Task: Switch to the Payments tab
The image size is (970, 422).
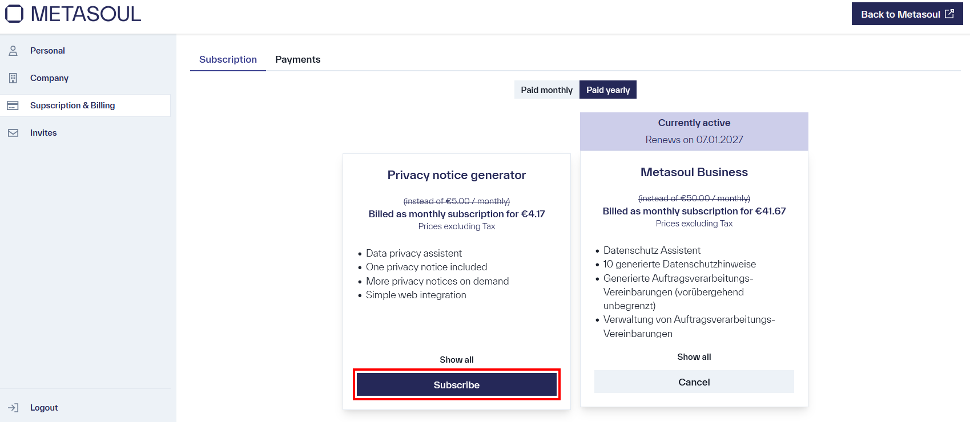Action: [x=297, y=59]
